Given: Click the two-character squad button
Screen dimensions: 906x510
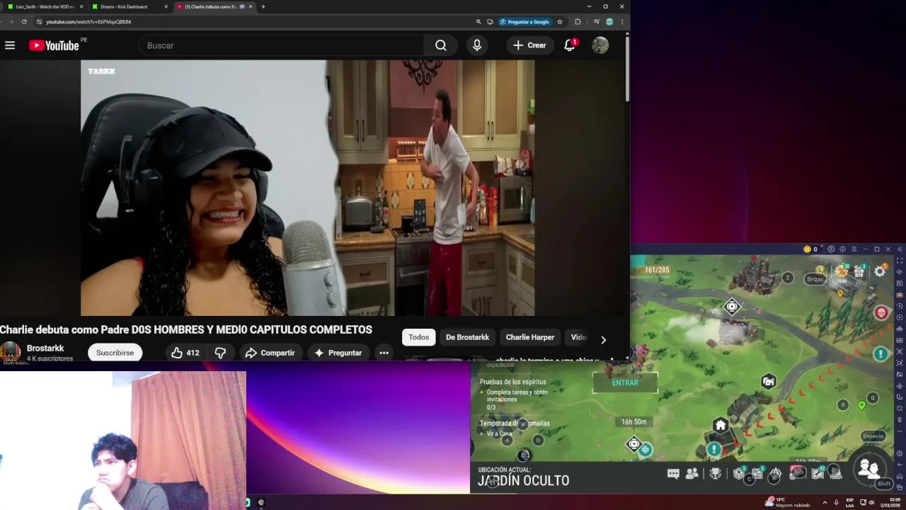Looking at the screenshot, I should click(x=868, y=468).
